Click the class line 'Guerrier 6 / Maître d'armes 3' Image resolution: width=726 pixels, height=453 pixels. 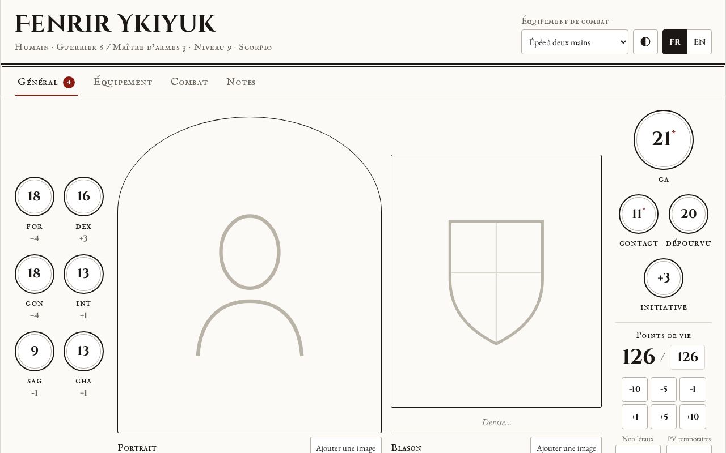[x=121, y=47]
